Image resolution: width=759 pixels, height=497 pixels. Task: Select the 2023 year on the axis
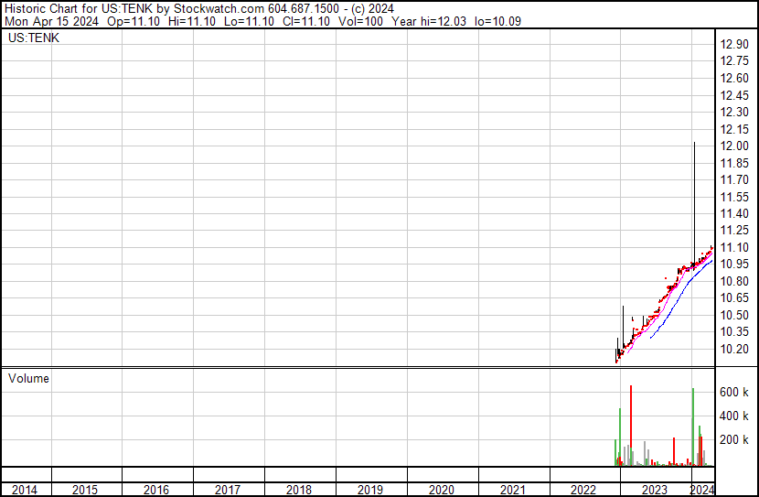654,490
